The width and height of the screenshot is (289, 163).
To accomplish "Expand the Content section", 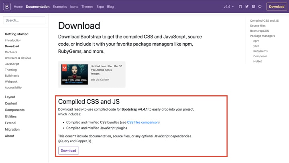I will (11, 103).
